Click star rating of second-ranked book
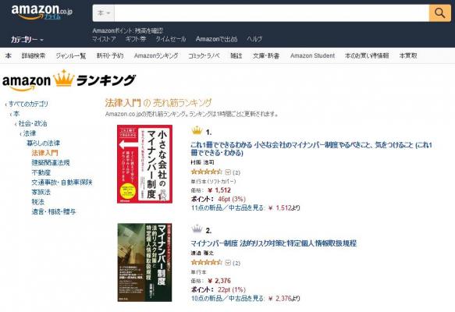The width and height of the screenshot is (455, 312). 206,263
